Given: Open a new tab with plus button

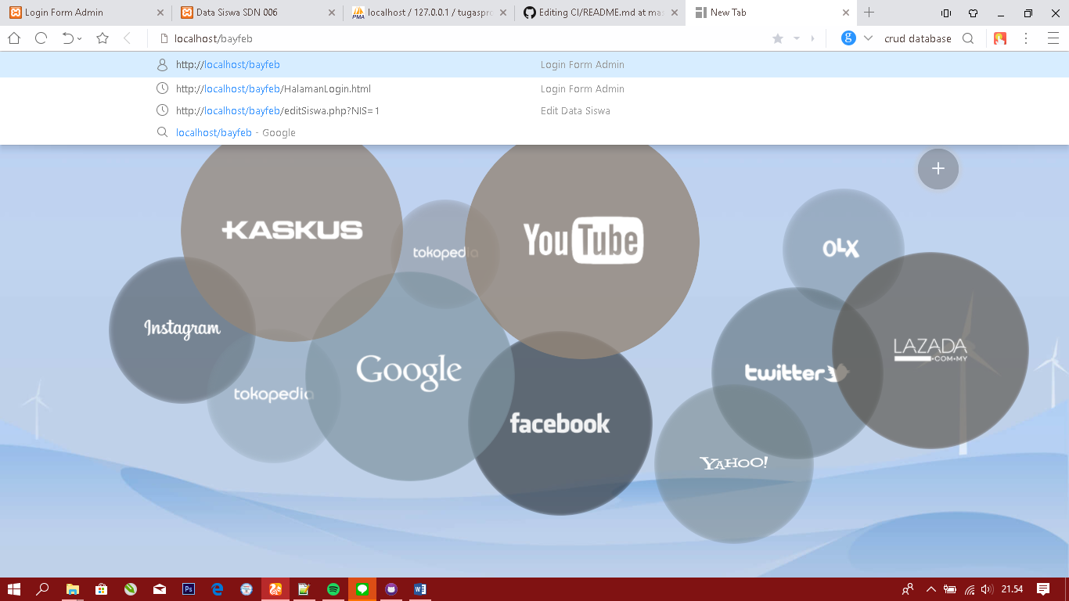Looking at the screenshot, I should (x=869, y=13).
